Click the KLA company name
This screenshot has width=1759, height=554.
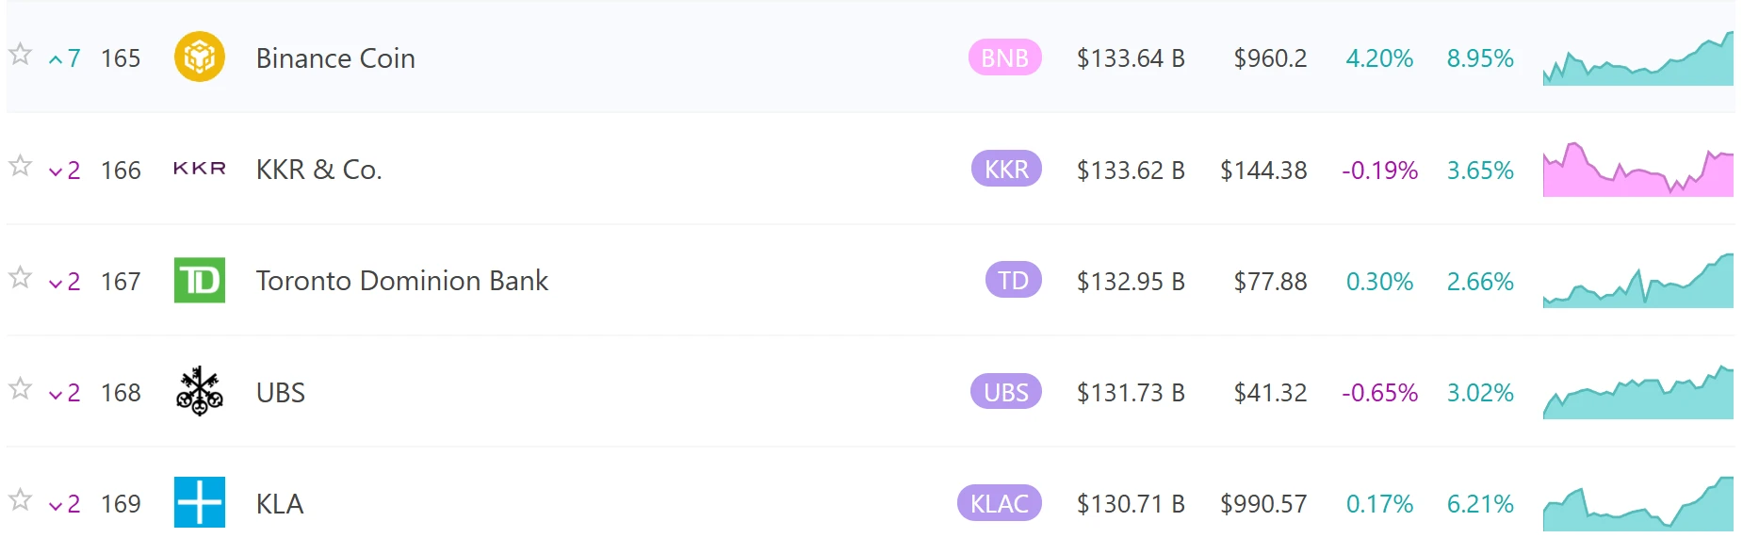click(x=280, y=504)
